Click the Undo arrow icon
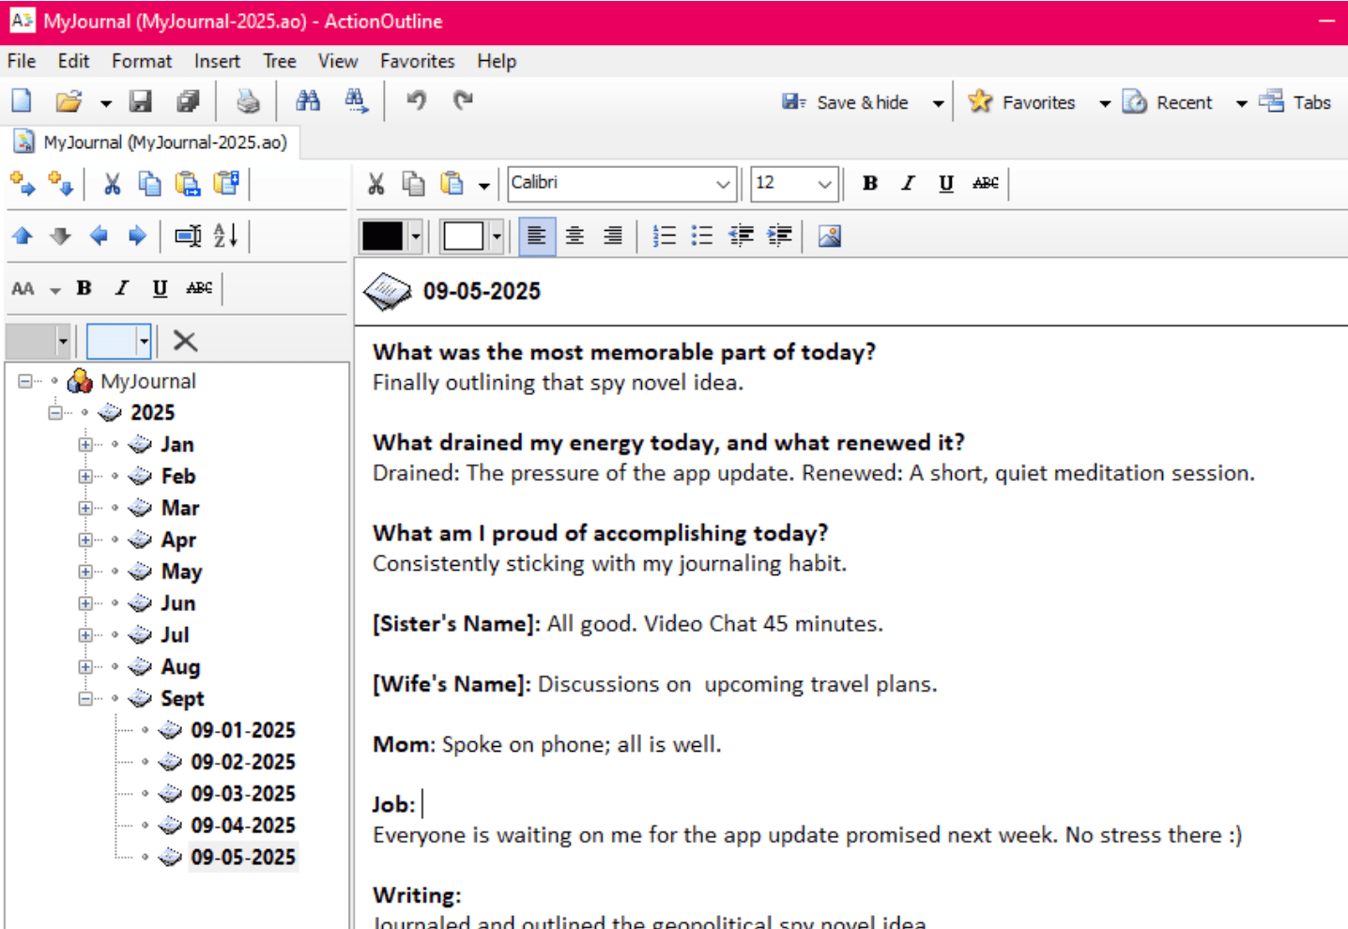 [416, 100]
